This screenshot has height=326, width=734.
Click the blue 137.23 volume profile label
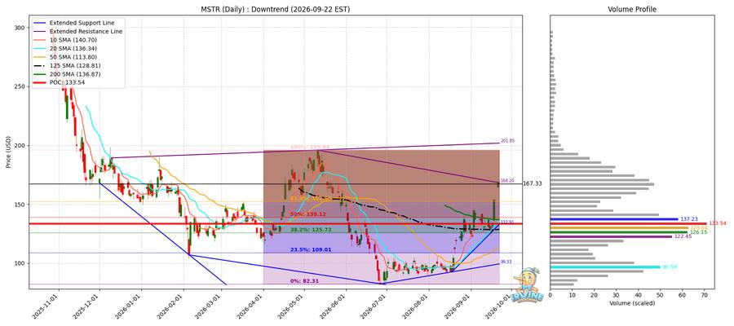click(x=689, y=219)
